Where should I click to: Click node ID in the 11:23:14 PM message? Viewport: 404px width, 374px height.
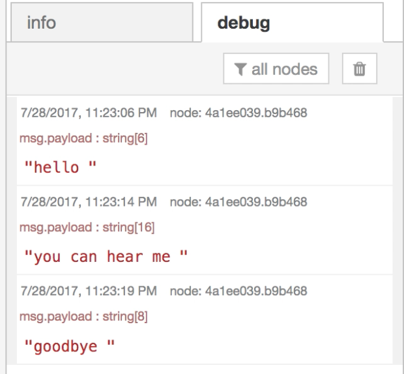point(238,203)
